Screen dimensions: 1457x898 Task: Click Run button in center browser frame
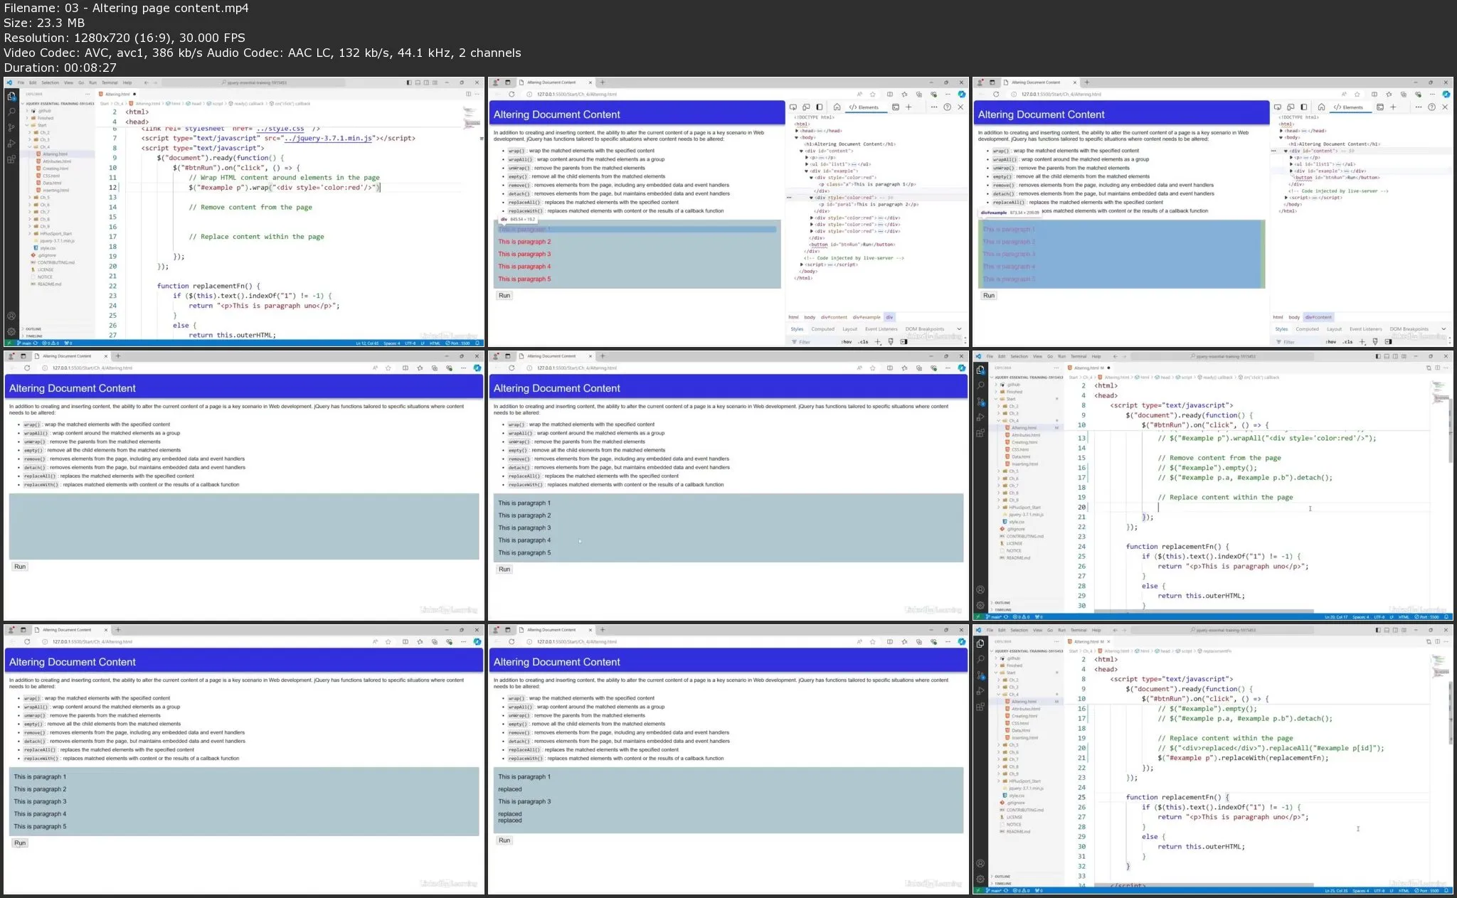click(504, 570)
